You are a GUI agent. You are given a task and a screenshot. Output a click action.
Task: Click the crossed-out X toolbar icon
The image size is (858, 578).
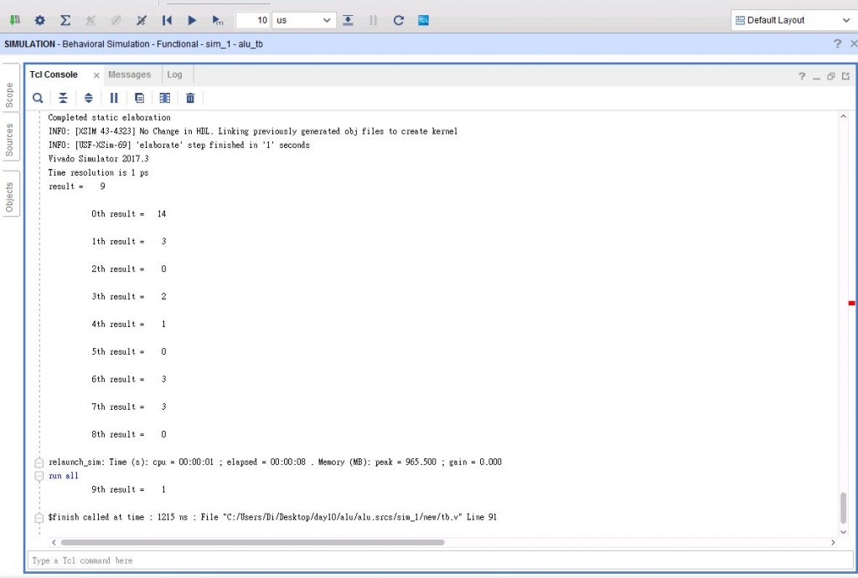point(141,20)
